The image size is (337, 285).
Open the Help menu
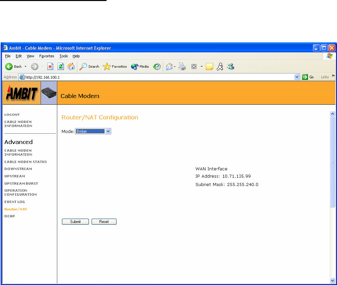coord(76,56)
